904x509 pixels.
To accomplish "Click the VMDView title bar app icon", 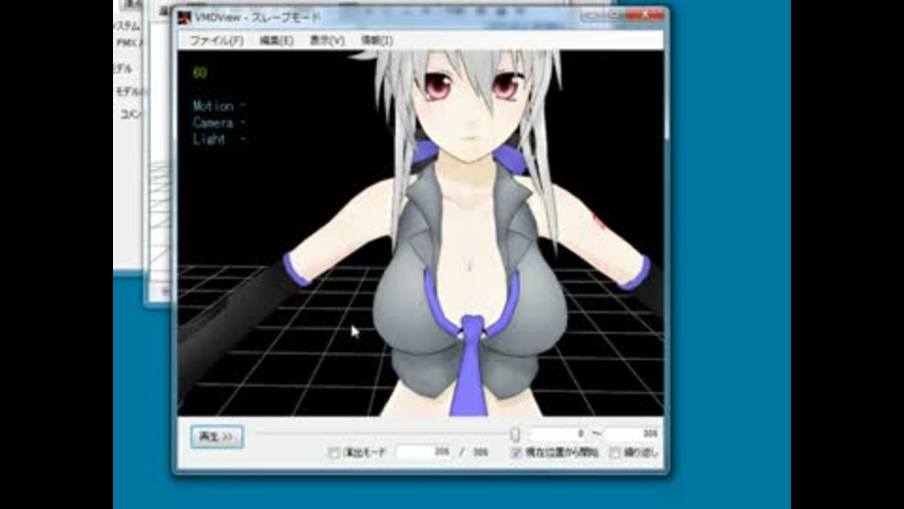I will click(184, 17).
